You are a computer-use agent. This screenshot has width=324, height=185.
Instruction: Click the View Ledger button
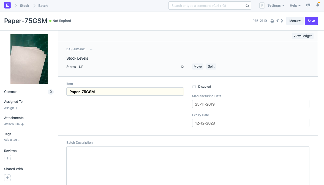[x=303, y=36]
